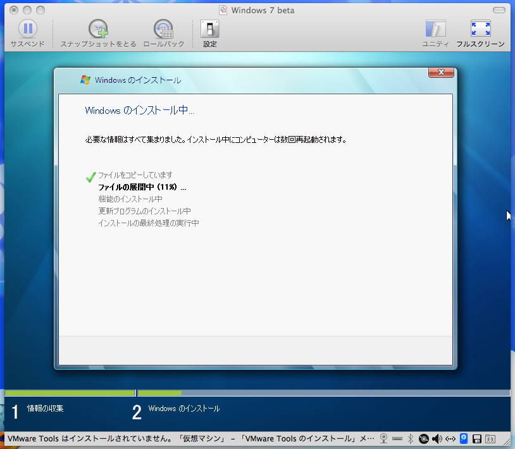Click the ユニティ toolbar label
The width and height of the screenshot is (515, 449).
coord(435,44)
